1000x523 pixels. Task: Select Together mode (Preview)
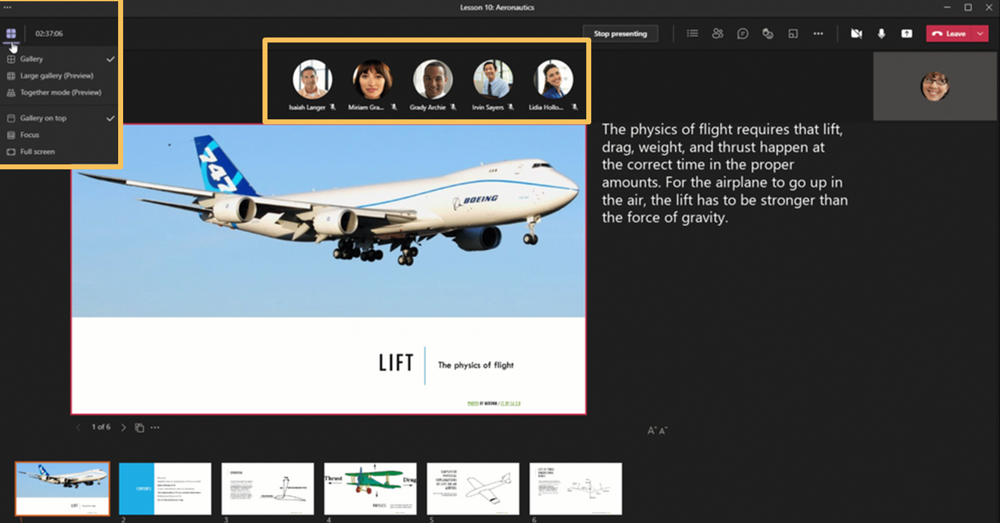[x=60, y=92]
